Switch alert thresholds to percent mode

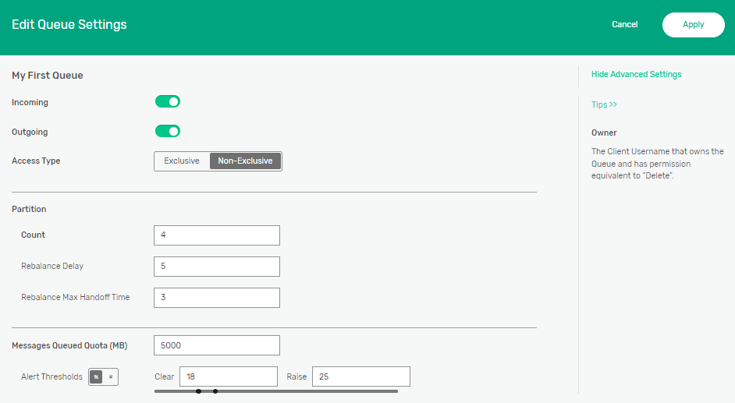coord(96,377)
